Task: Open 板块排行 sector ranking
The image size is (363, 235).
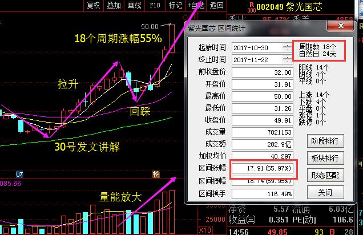Action: [x=325, y=158]
